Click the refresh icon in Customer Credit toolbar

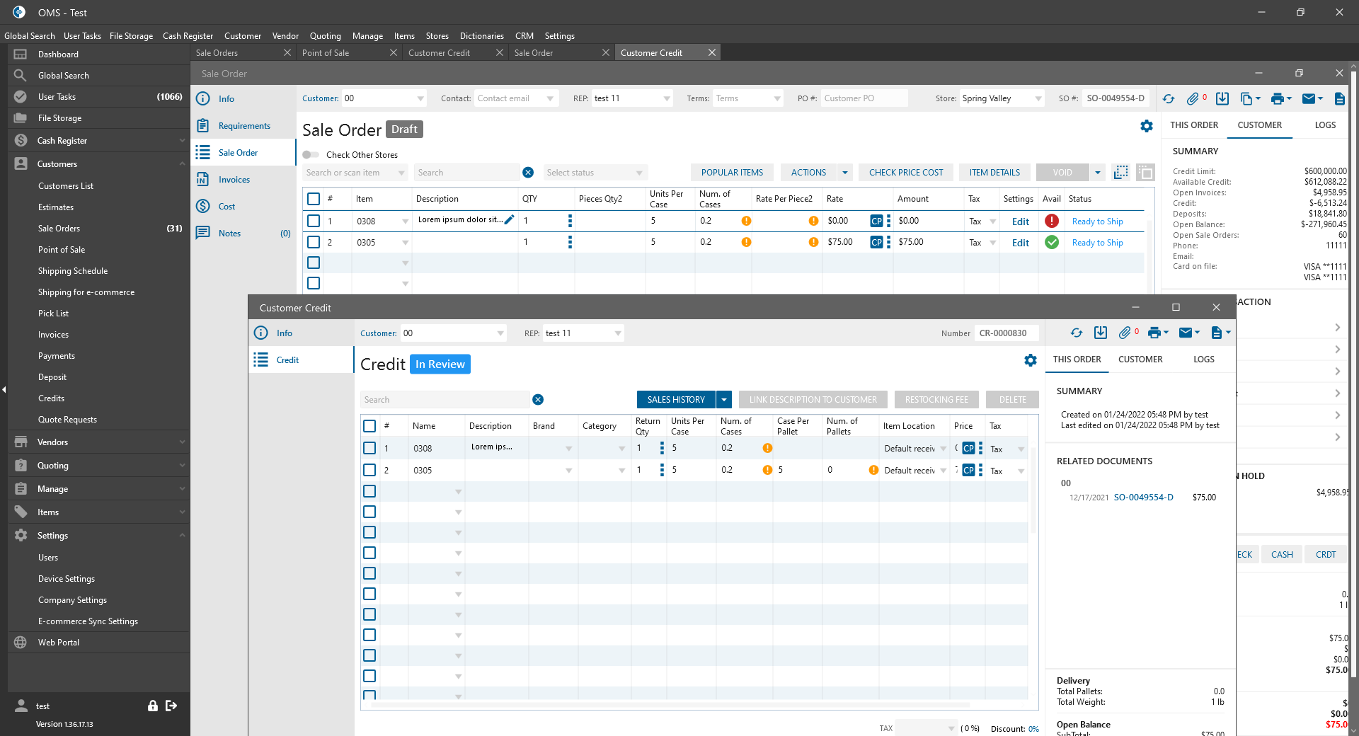point(1077,333)
